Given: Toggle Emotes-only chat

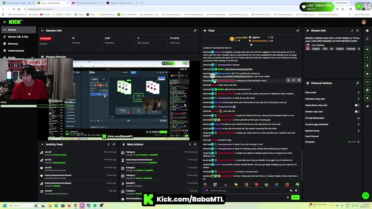Looking at the screenshot, I should tap(357, 111).
